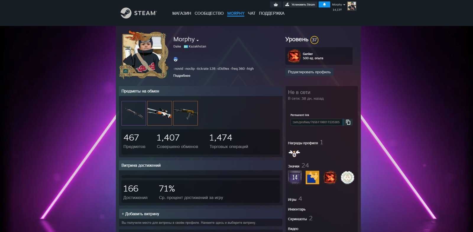Click the Kazakhstan flag icon
The height and width of the screenshot is (232, 473).
[x=186, y=47]
